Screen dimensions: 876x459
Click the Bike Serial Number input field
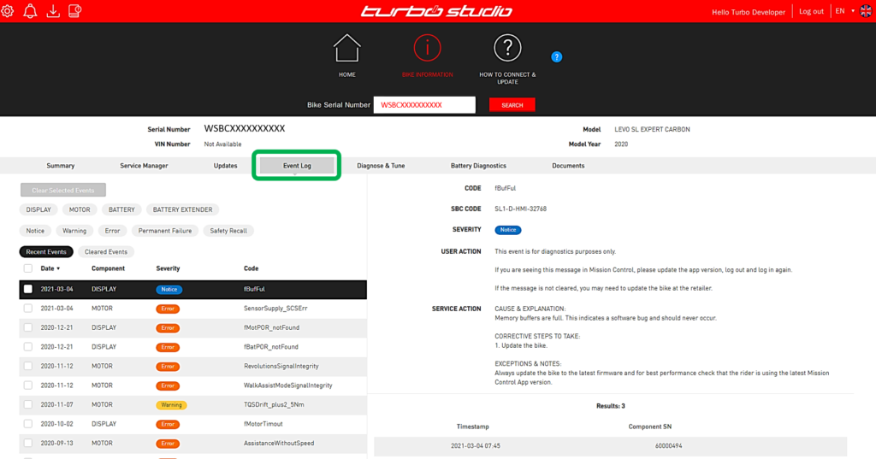pyautogui.click(x=424, y=105)
